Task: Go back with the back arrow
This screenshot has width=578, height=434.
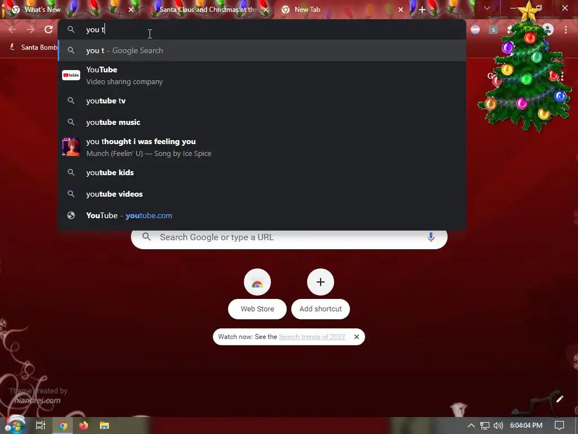Action: coord(12,29)
